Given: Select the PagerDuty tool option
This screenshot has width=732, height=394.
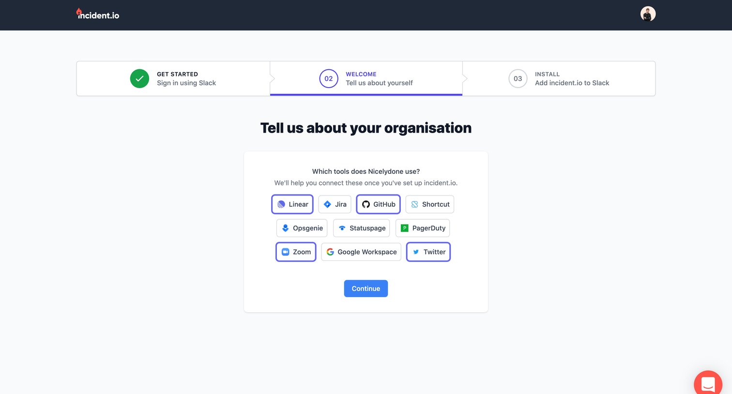Looking at the screenshot, I should (x=423, y=228).
